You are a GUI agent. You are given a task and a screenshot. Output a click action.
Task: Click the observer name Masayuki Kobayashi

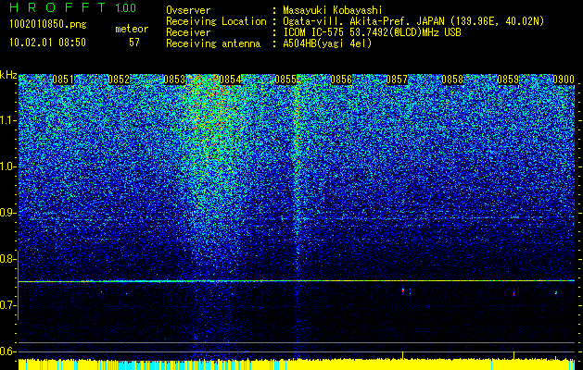(x=333, y=10)
